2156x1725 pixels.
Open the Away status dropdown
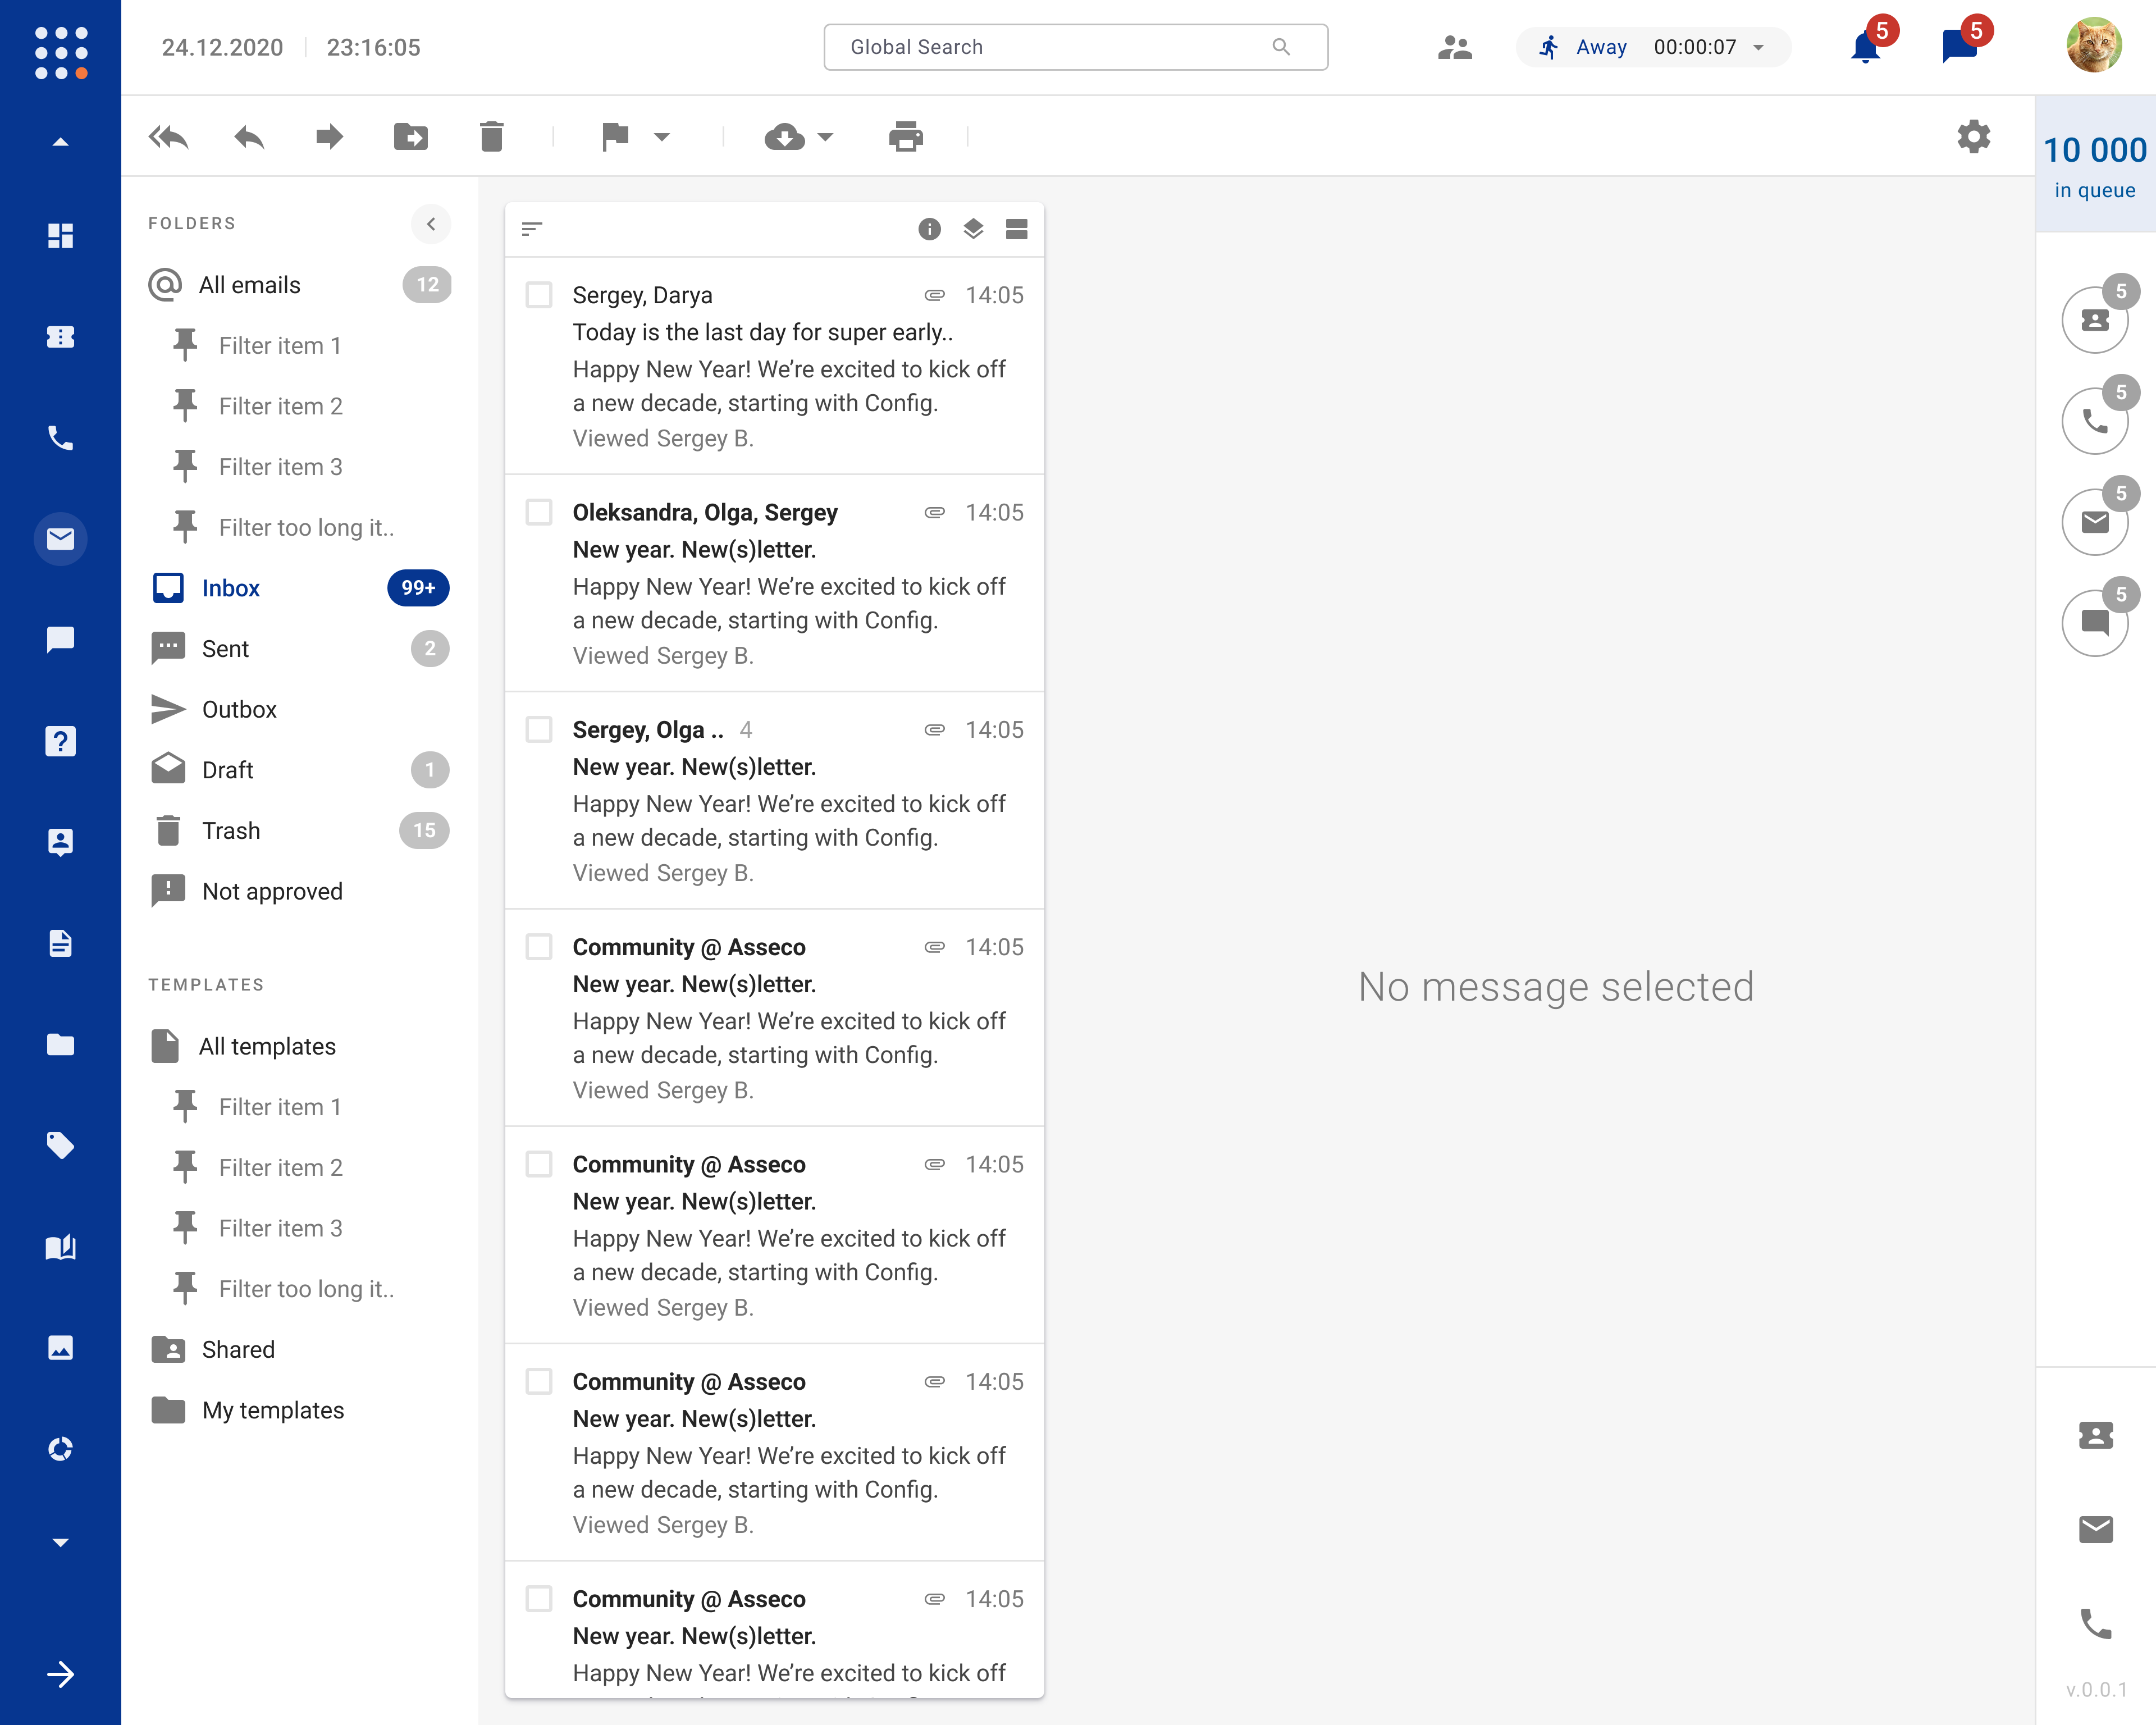pos(1758,47)
